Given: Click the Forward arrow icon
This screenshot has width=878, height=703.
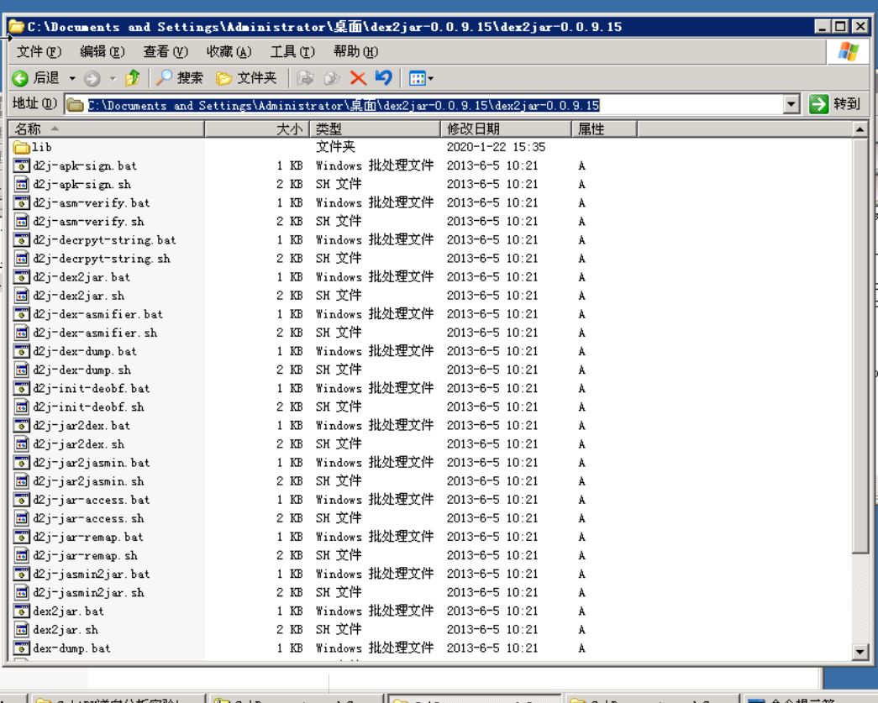Looking at the screenshot, I should tap(92, 78).
